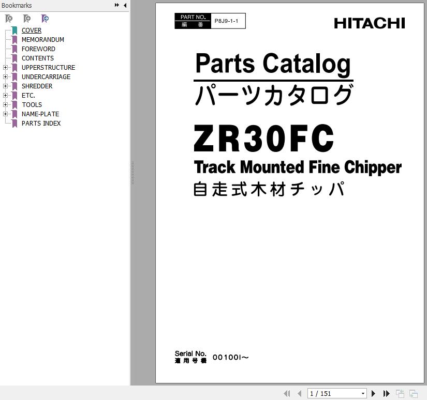
Task: Click the panel splitter grip handle
Action: coord(132,173)
